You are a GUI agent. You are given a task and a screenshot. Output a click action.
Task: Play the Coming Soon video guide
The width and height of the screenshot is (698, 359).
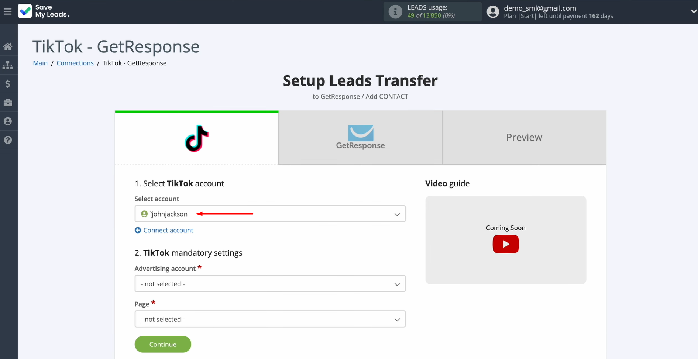(x=505, y=244)
